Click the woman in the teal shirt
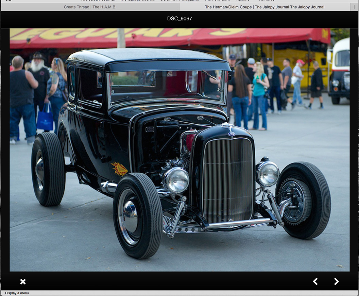Screen dimensions: 359x296 pos(260,95)
